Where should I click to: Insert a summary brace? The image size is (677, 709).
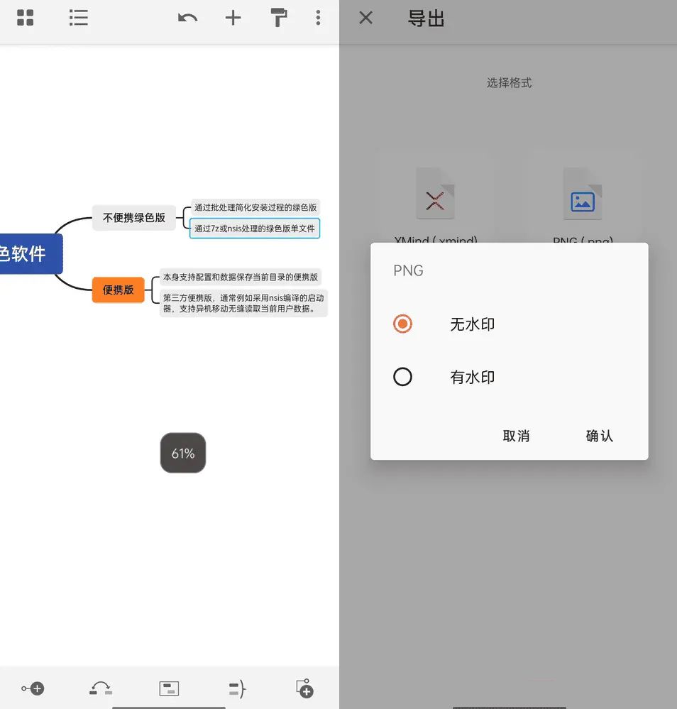tap(236, 687)
